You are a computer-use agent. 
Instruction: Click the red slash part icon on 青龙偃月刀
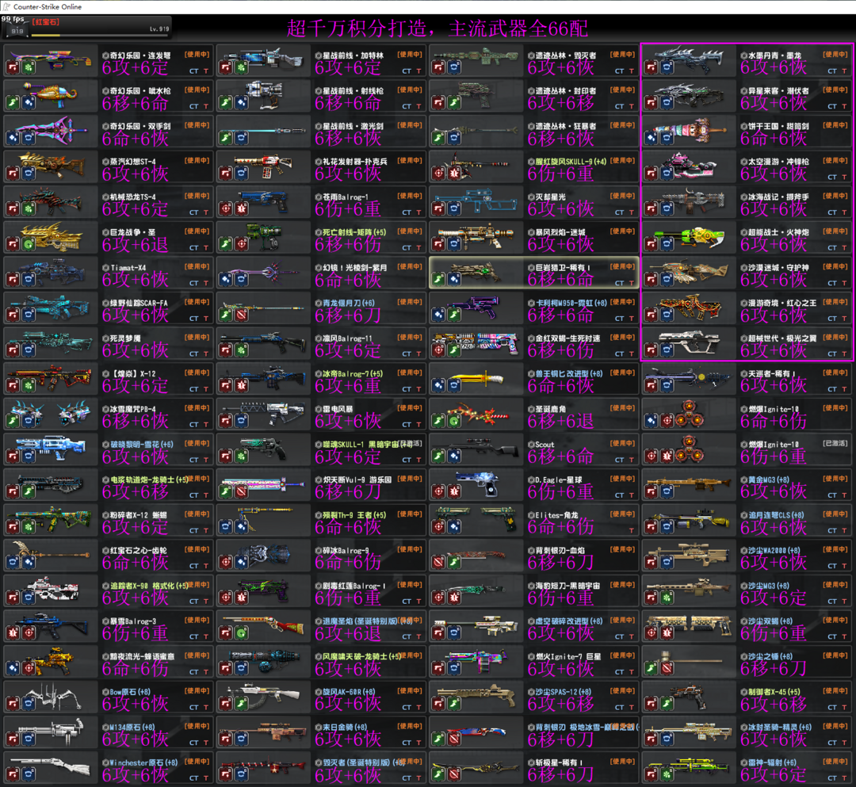tap(241, 315)
